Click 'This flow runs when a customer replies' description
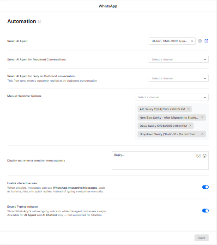Image resolution: width=217 pixels, height=245 pixels. pos(52,81)
